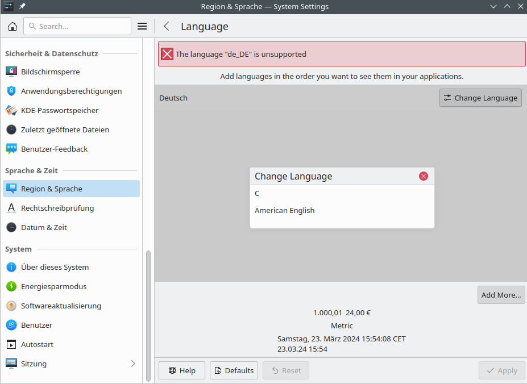This screenshot has width=527, height=384.
Task: Click the short date example 23.03.24 15:54
Action: pos(302,349)
